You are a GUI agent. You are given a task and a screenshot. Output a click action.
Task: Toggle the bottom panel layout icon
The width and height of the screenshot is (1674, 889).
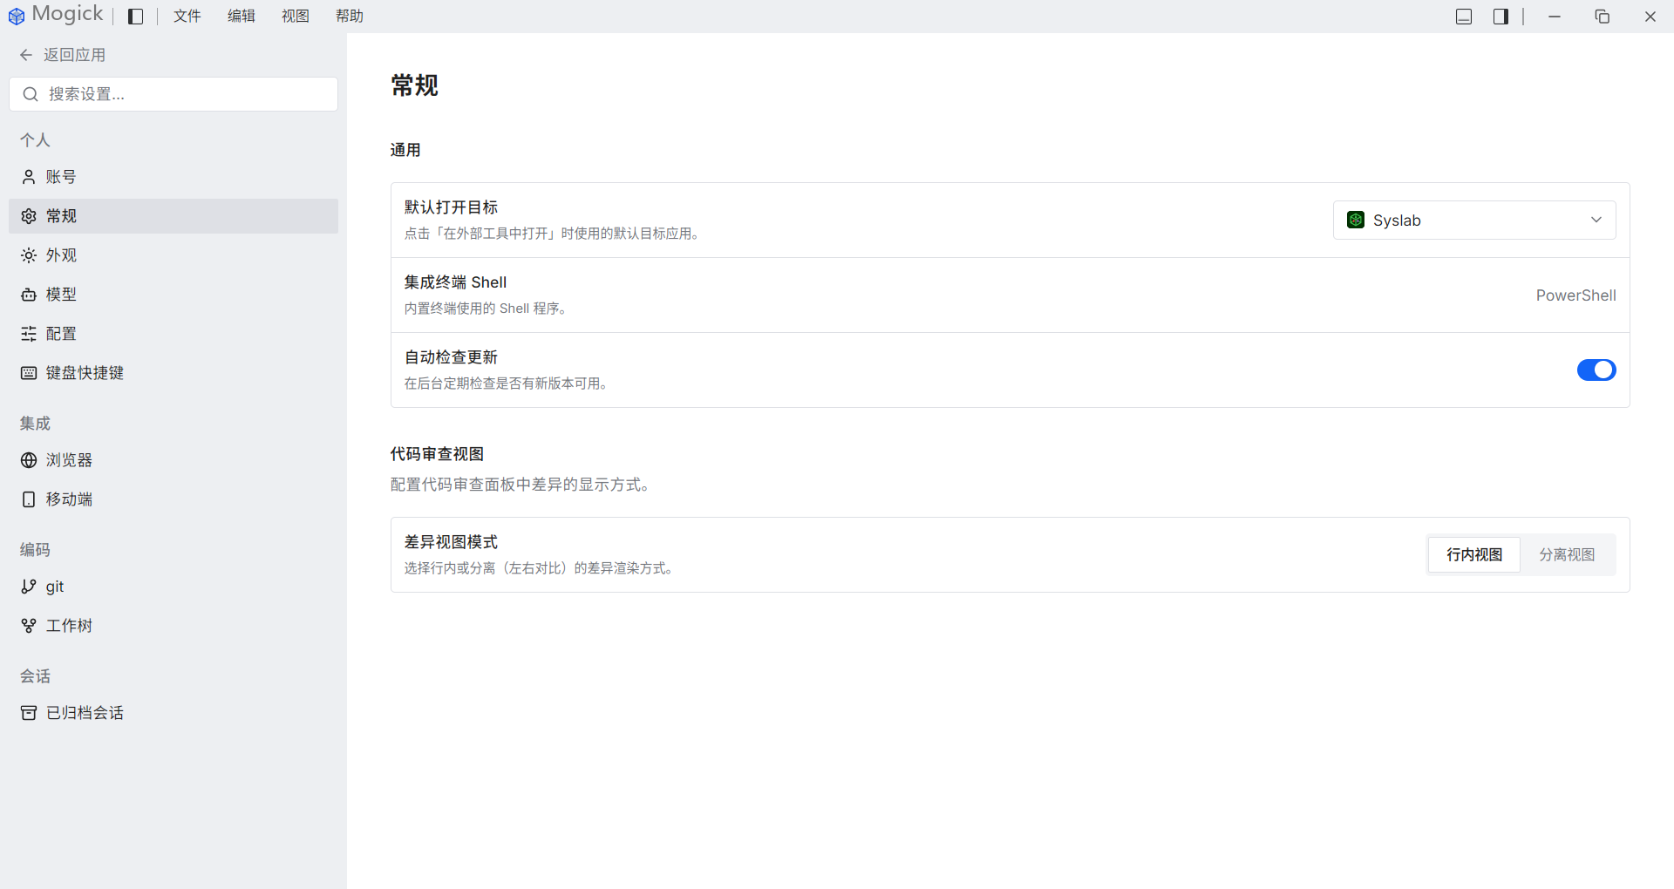(1464, 17)
